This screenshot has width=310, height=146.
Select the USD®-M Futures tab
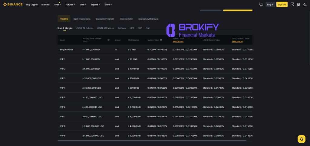[84, 28]
